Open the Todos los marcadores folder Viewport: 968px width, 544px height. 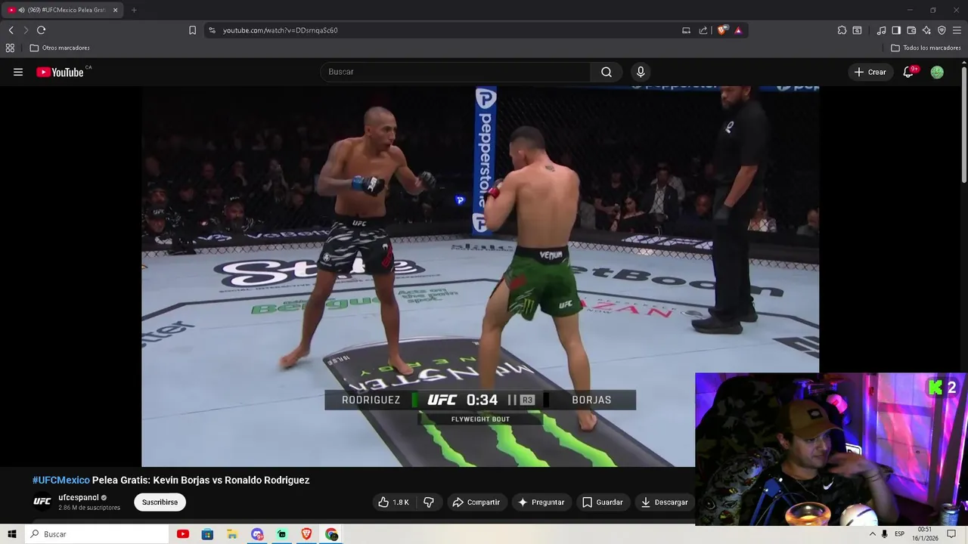click(x=926, y=48)
